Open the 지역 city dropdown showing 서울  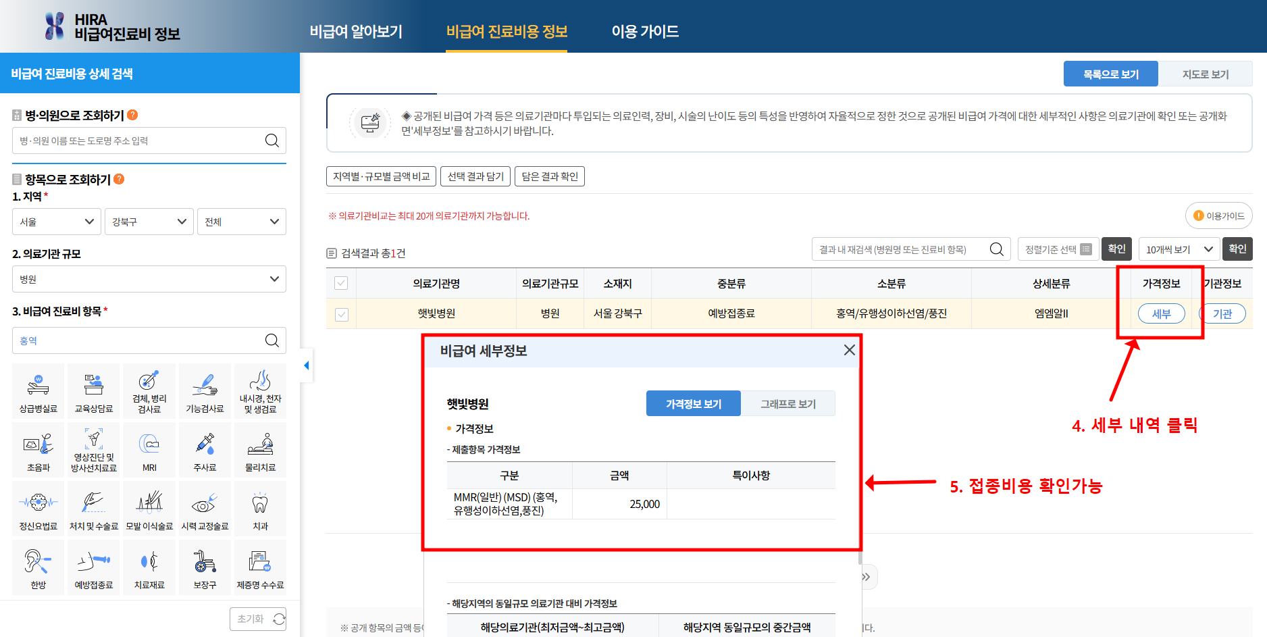click(56, 221)
